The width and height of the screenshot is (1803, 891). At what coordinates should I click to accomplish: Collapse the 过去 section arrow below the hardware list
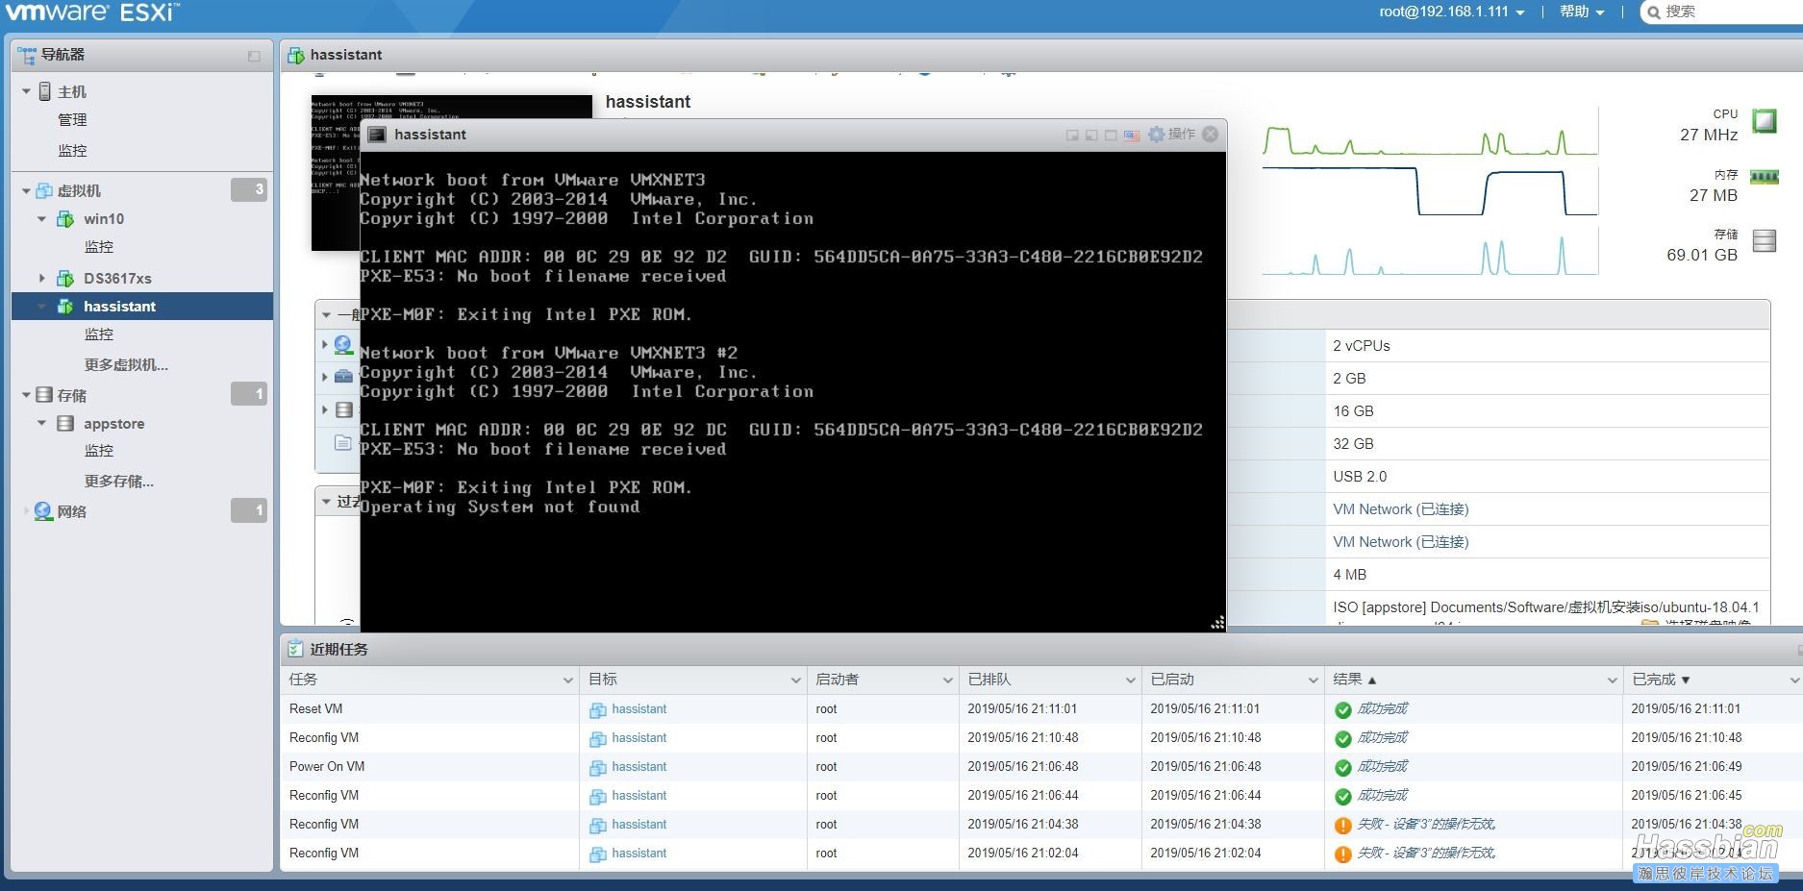tap(327, 501)
